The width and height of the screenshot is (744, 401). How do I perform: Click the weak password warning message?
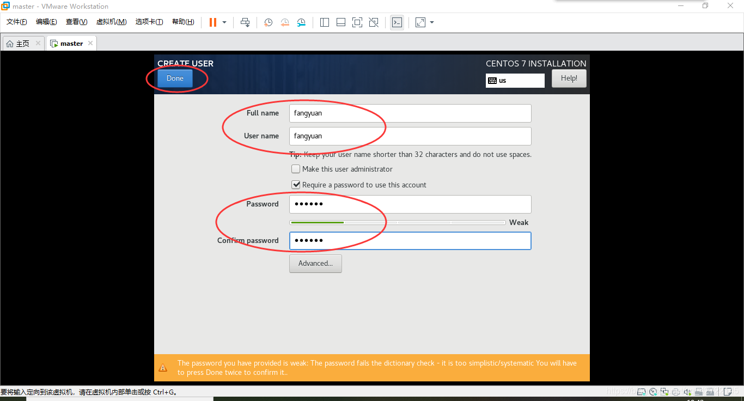[x=377, y=368]
